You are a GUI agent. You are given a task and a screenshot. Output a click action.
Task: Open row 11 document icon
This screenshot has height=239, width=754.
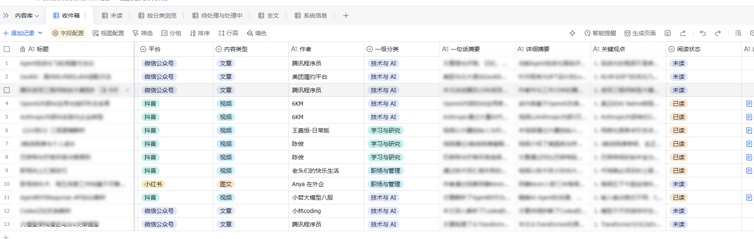[749, 197]
